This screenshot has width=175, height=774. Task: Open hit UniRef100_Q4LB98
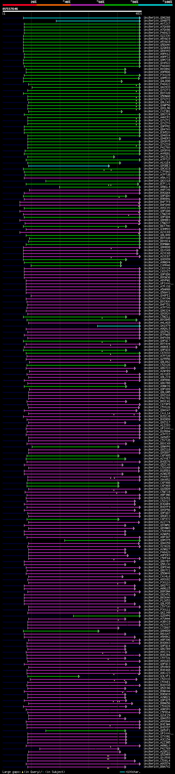click(157, 81)
